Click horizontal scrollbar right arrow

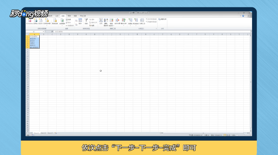tap(248, 133)
